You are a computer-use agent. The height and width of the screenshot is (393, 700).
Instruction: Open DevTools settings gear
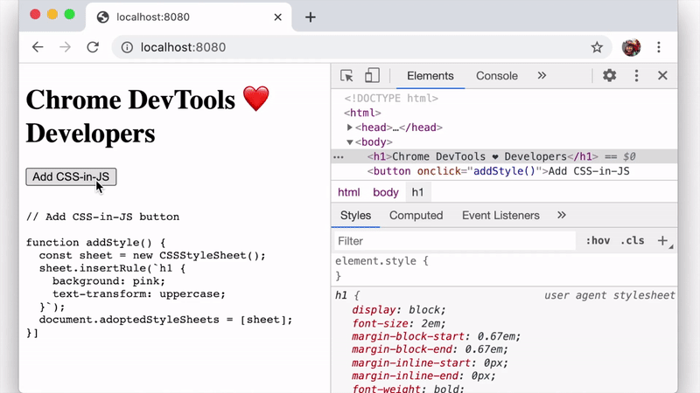coord(609,76)
